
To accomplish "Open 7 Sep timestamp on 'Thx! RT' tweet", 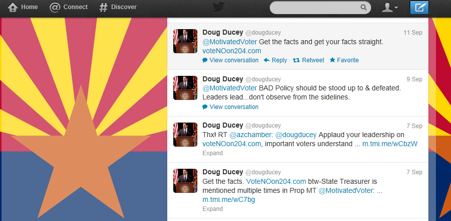I will pyautogui.click(x=414, y=126).
